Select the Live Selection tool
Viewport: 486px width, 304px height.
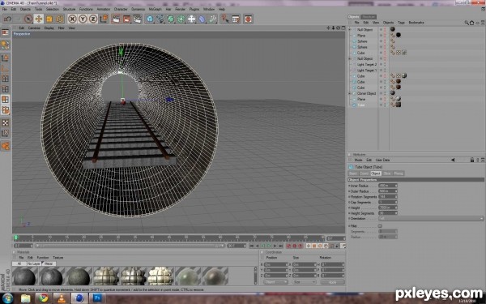[x=28, y=19]
